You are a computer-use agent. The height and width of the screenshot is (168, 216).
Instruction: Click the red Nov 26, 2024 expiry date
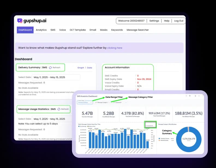coord(144,79)
